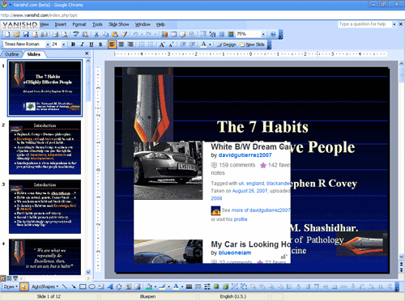Toggle color/grayscale view icon
Viewport: 405px width, 301px height.
[x=231, y=34]
